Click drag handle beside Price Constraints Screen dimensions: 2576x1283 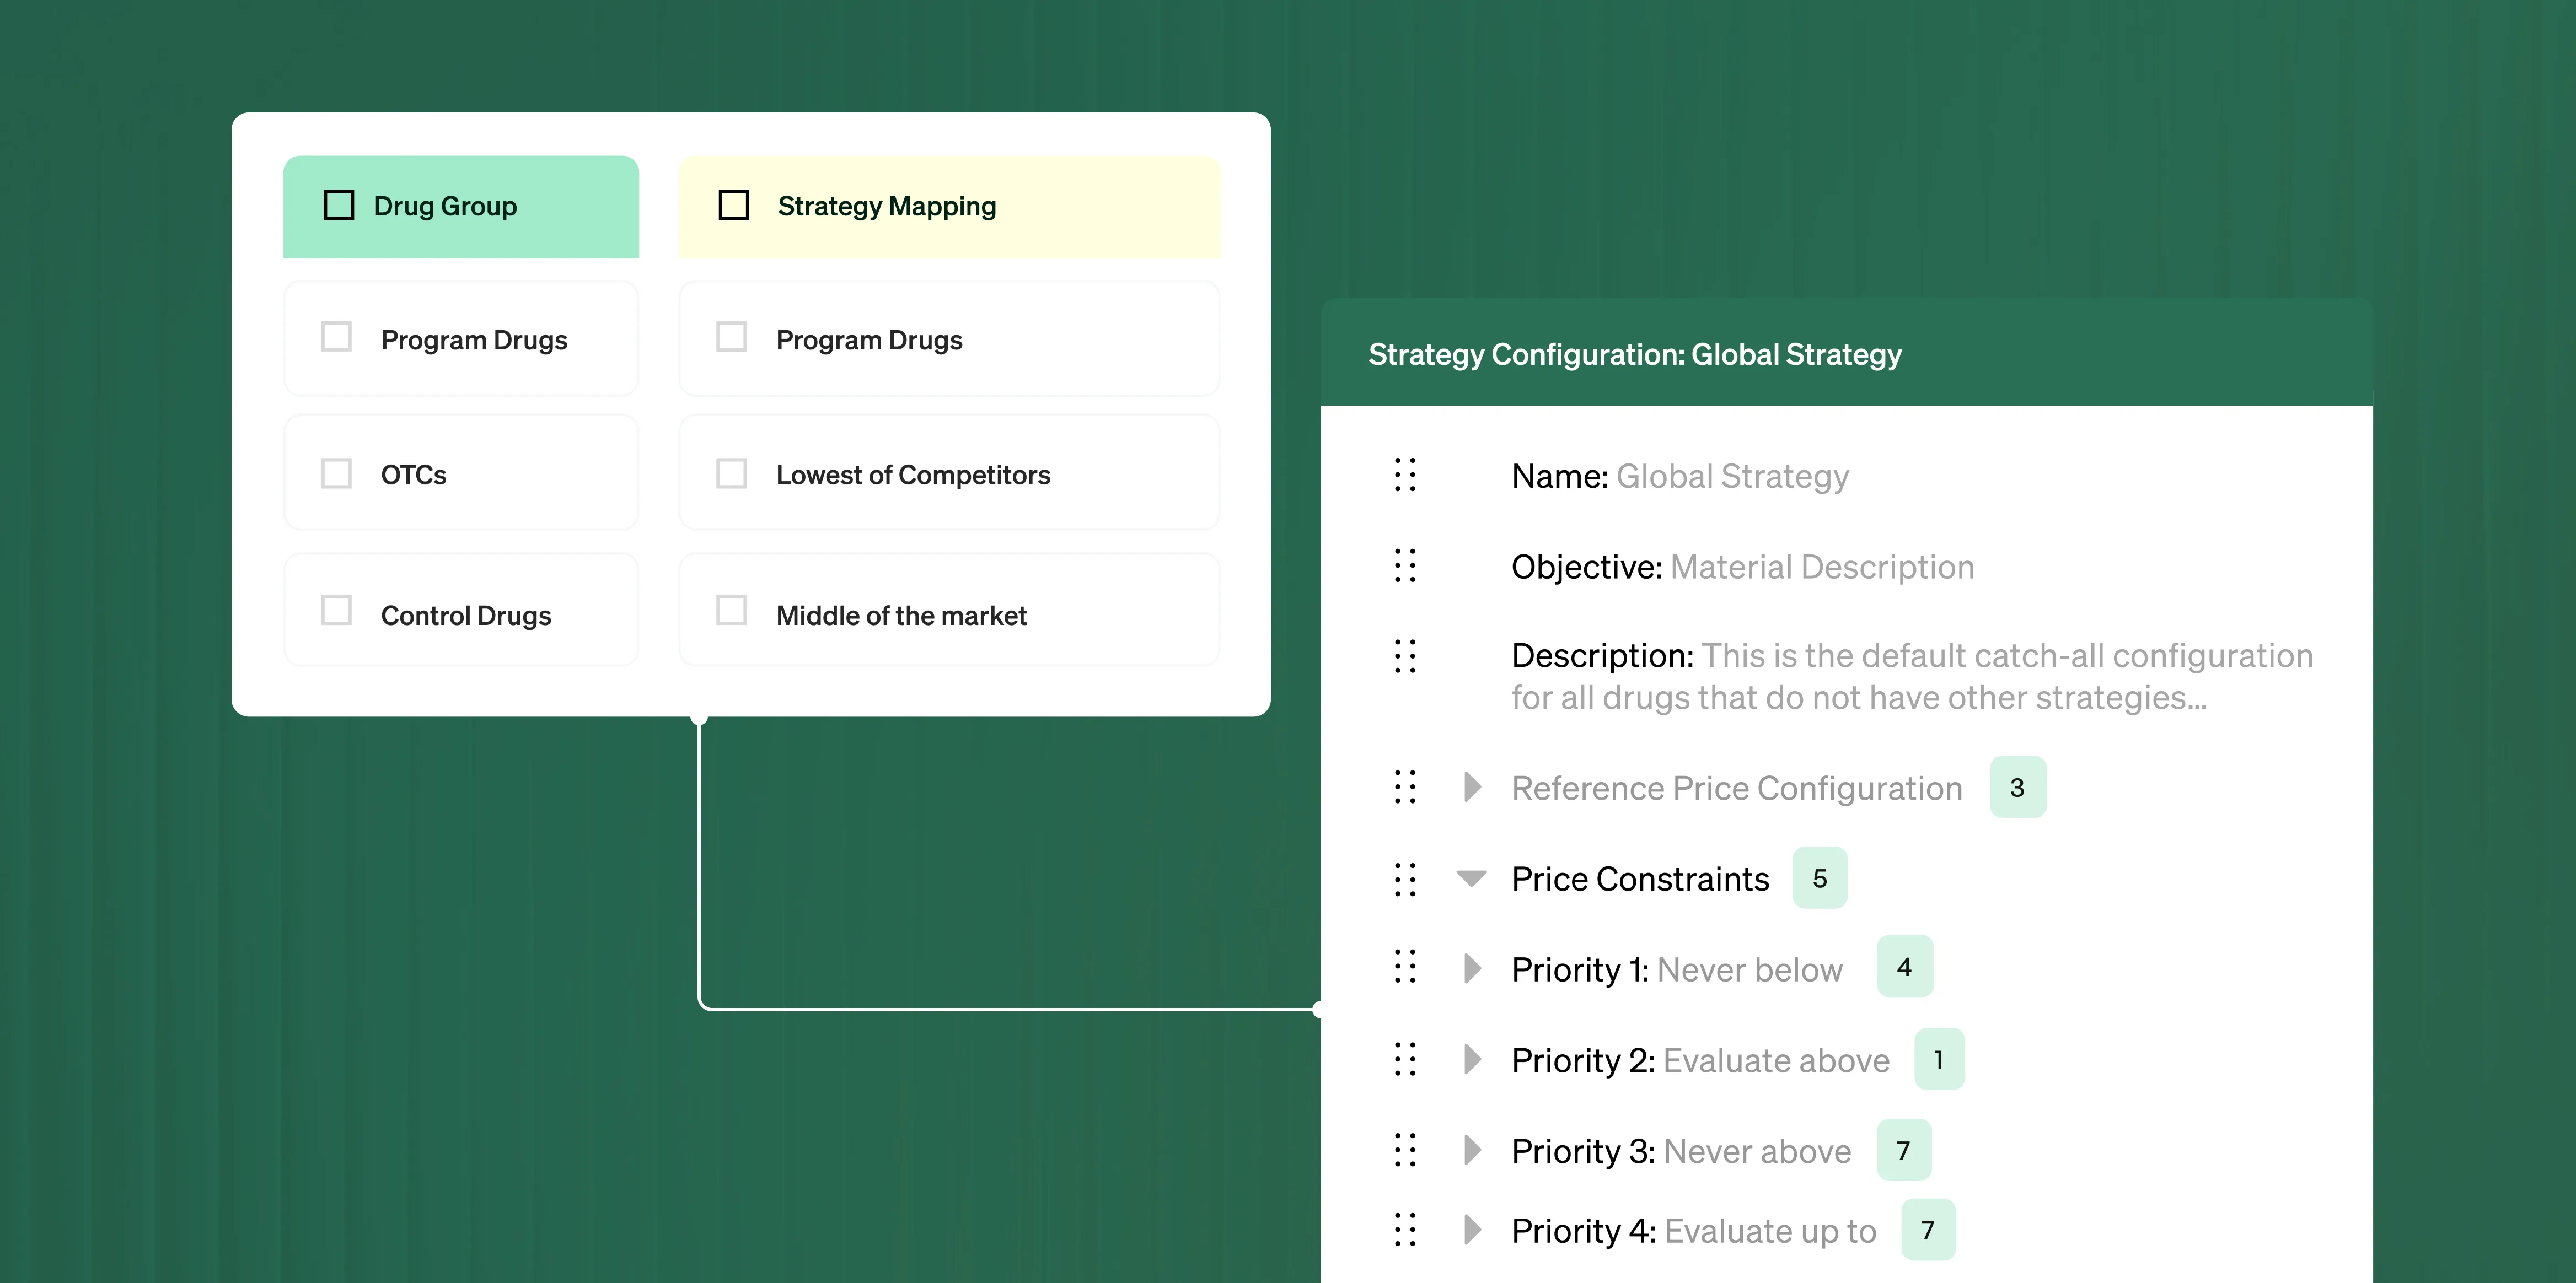click(1405, 880)
